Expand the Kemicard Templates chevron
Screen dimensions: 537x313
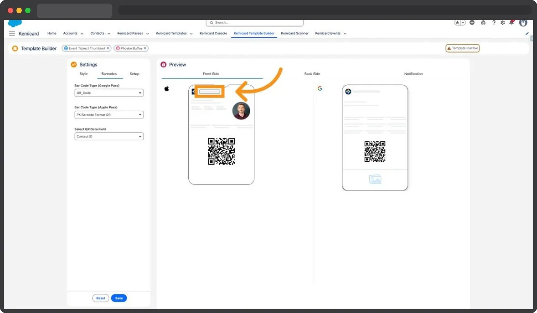(191, 34)
